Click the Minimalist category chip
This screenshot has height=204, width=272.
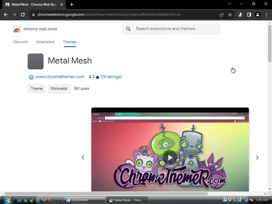(x=59, y=89)
